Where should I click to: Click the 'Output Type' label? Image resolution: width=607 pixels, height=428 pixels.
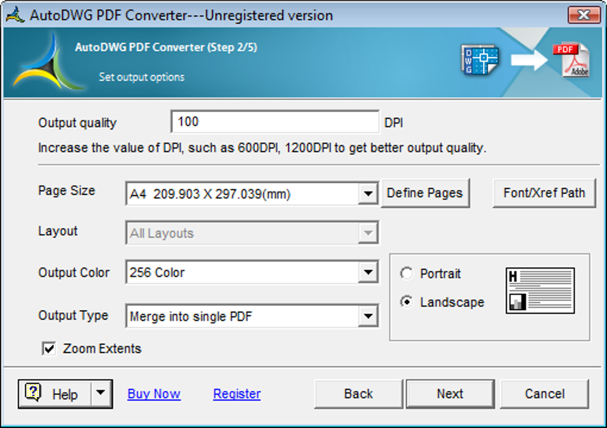[73, 316]
